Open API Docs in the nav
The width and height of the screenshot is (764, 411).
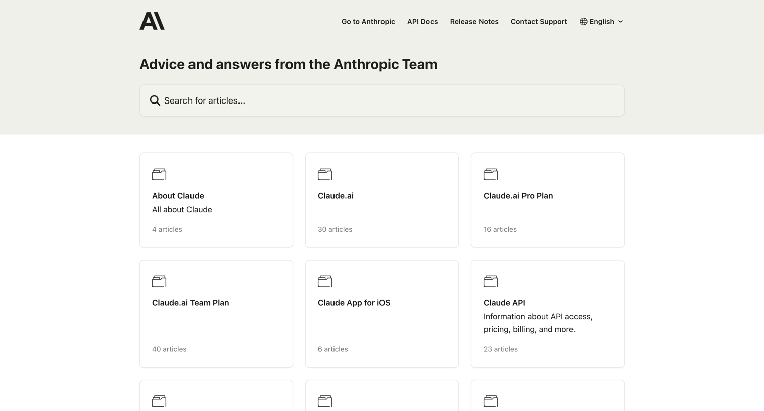[422, 21]
